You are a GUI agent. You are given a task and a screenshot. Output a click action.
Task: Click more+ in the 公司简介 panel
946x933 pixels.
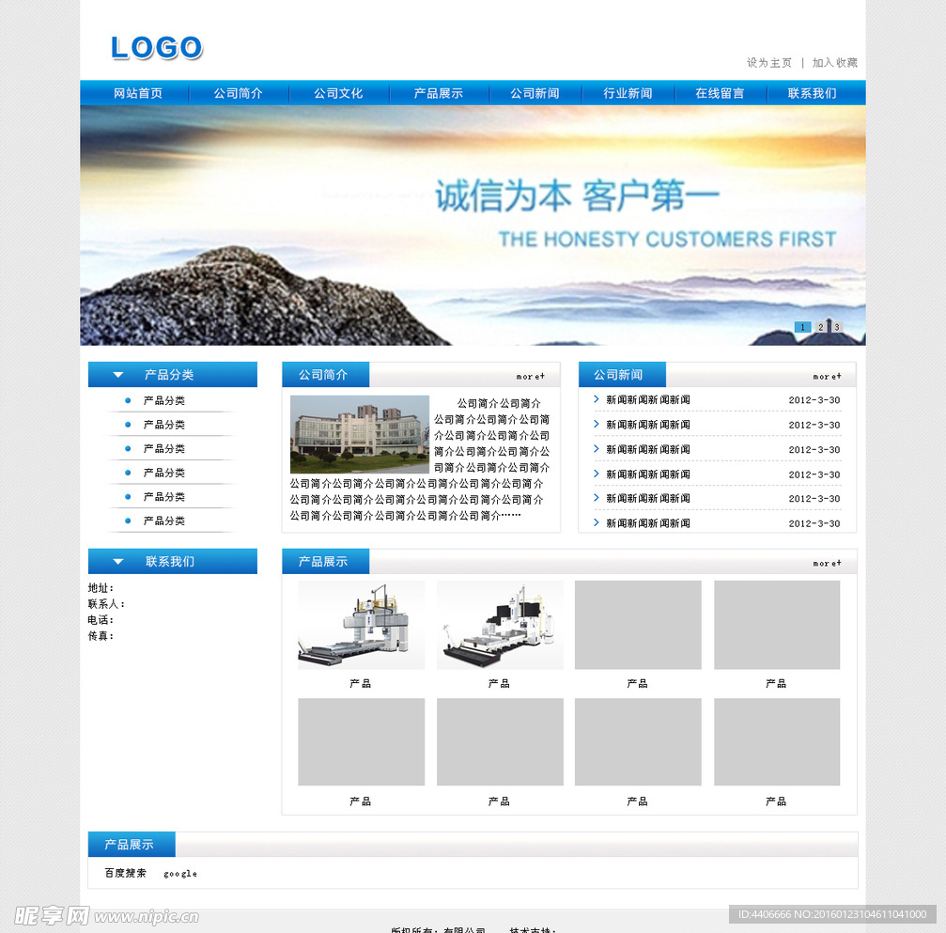(531, 377)
